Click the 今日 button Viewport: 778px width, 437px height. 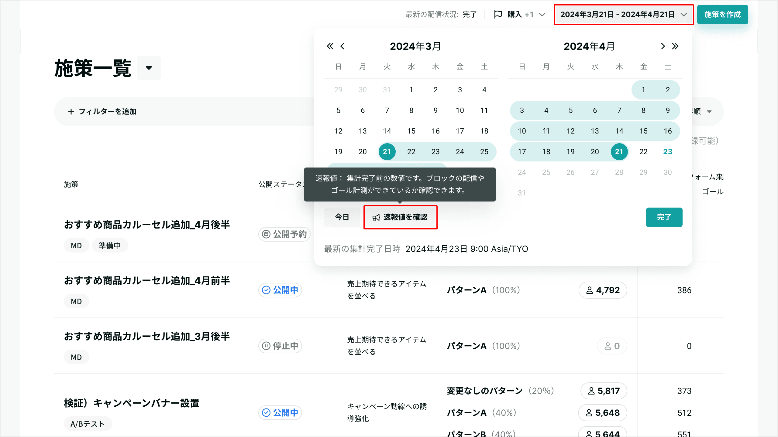click(x=342, y=217)
